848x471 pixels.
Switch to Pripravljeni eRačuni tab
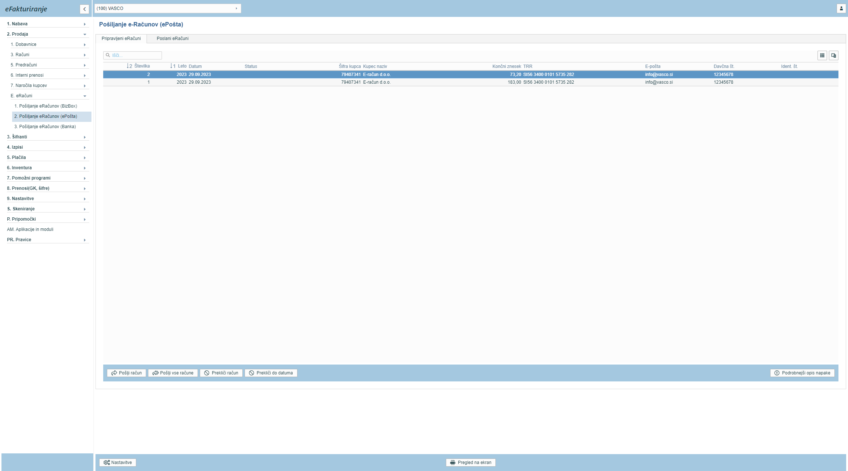[x=121, y=39]
